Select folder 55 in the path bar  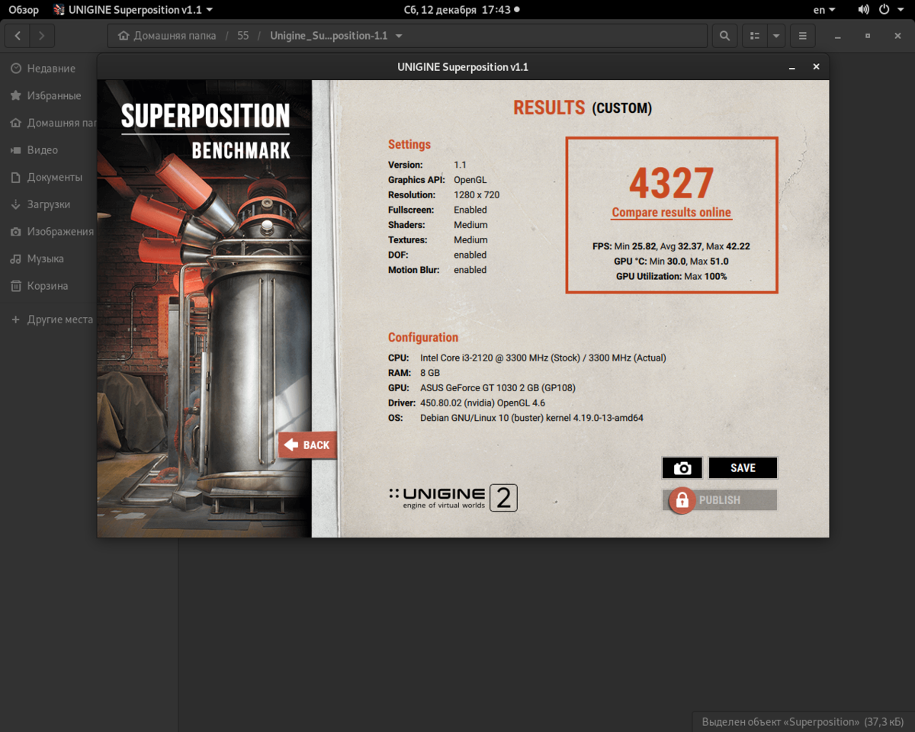click(x=243, y=36)
